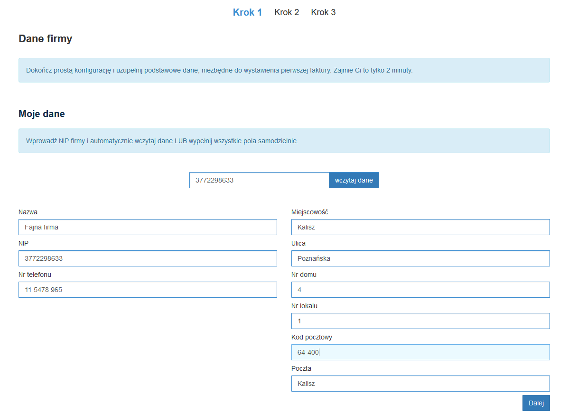Screen dimensions: 578x412
Task: Click the Nazwa field containing 'Fajna firma'
Action: [x=148, y=227]
